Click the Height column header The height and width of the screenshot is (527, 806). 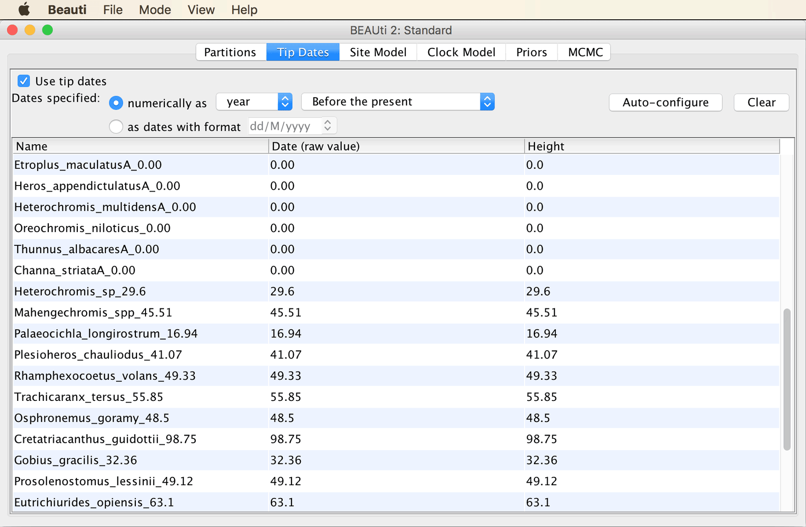(652, 146)
